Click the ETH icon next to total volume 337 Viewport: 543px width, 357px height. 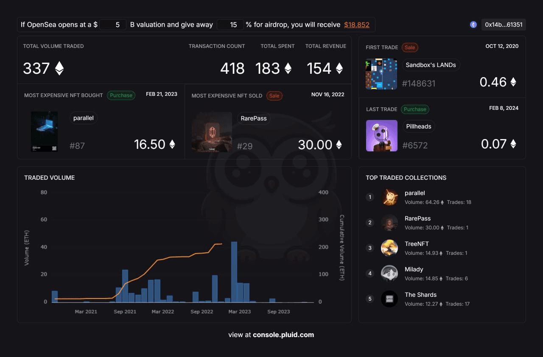[59, 68]
